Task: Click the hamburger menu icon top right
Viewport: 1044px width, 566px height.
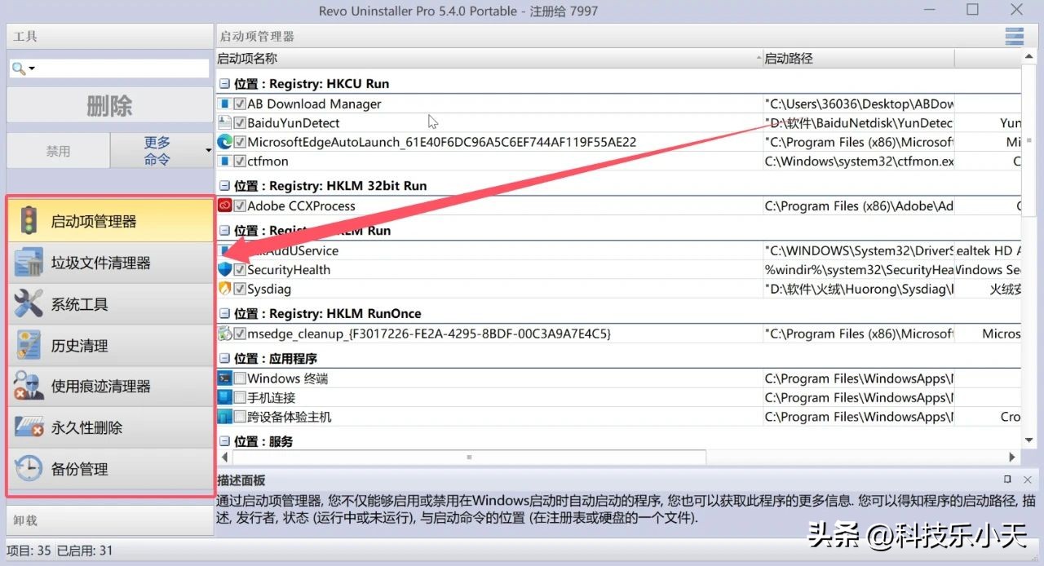Action: 1014,36
